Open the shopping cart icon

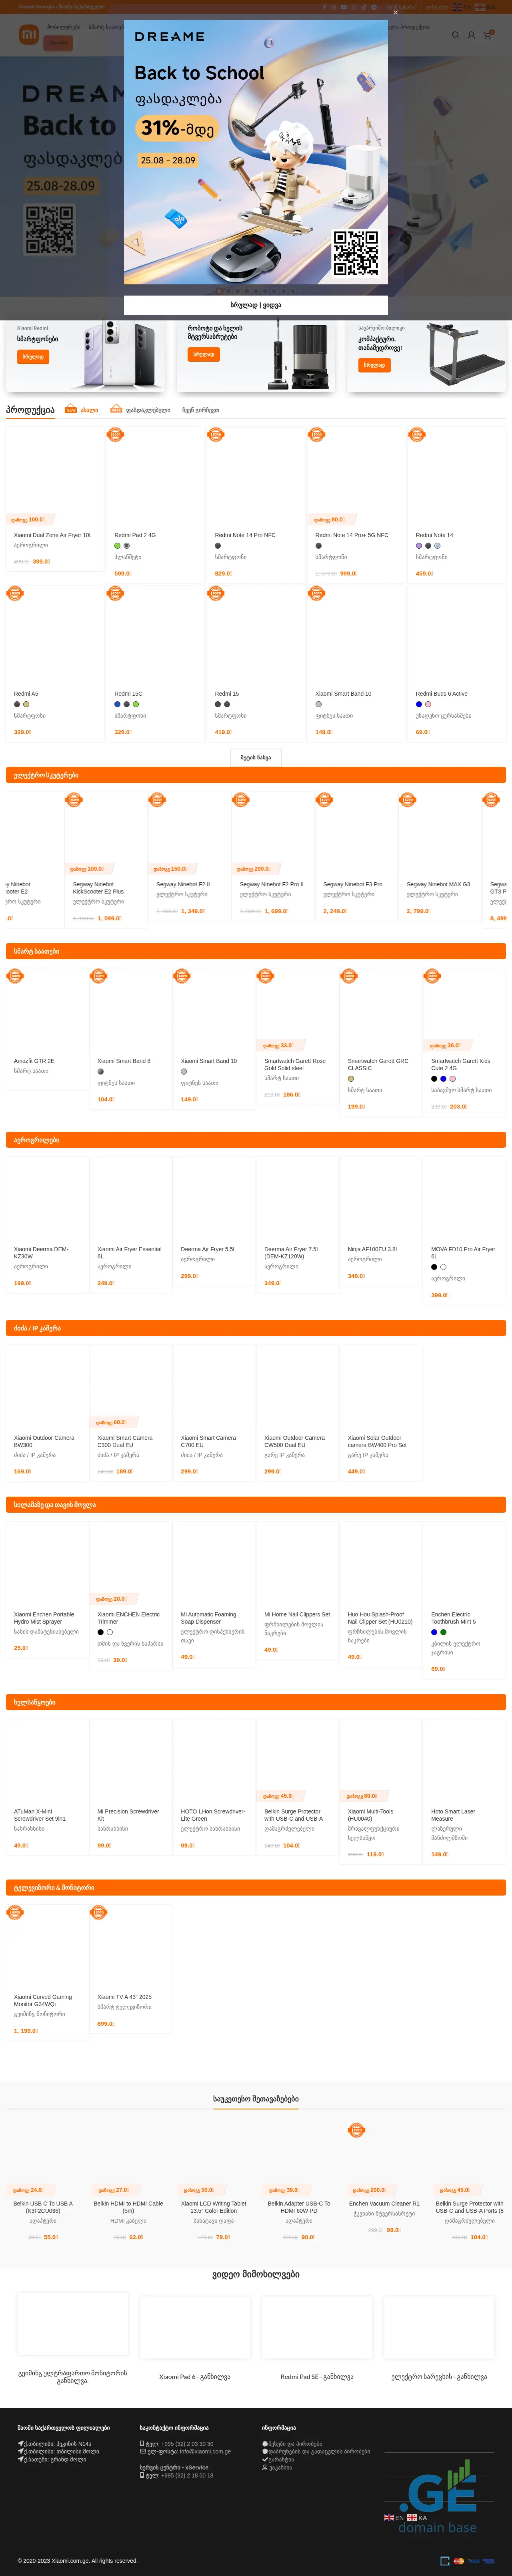pos(487,35)
